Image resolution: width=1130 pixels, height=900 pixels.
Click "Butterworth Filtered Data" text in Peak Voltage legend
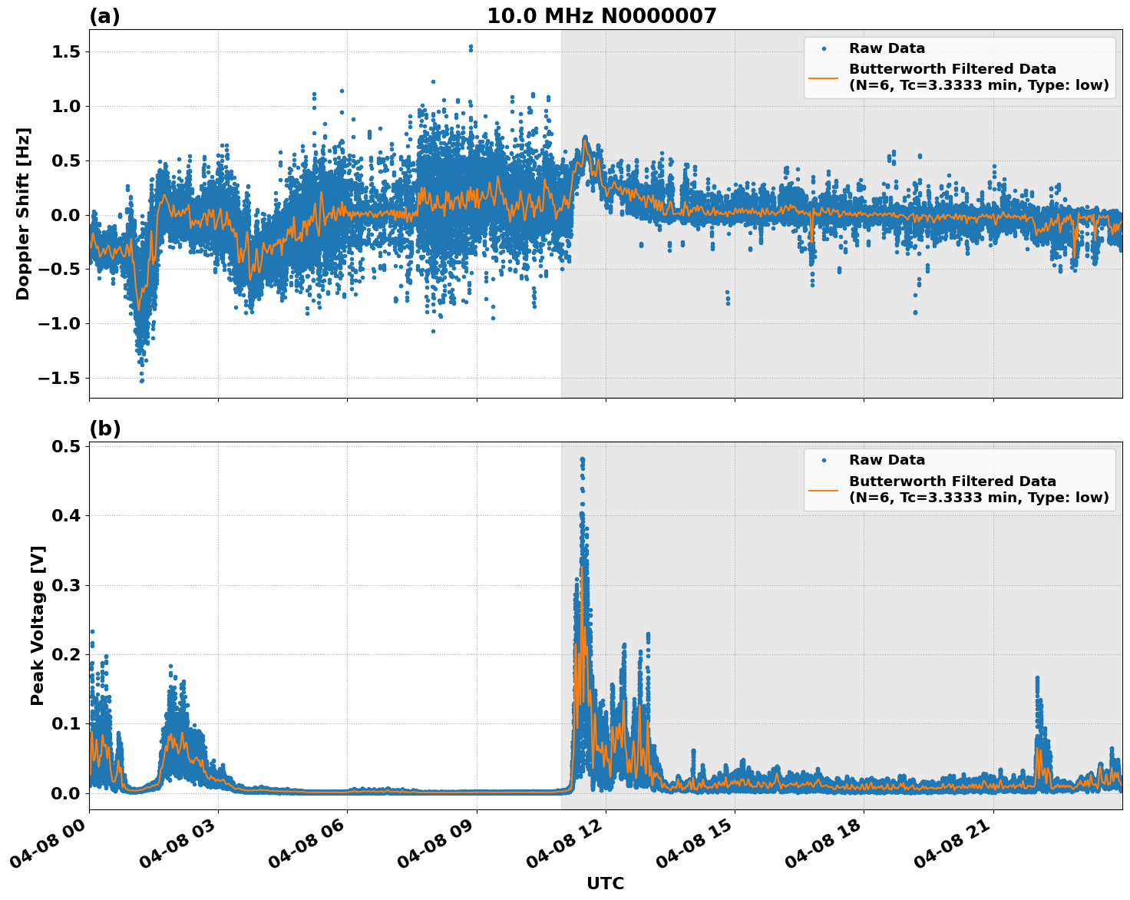[x=952, y=481]
